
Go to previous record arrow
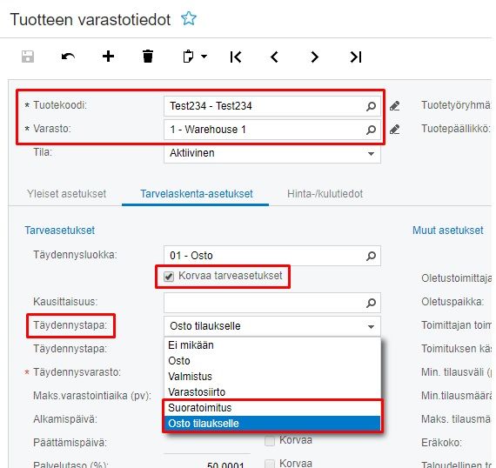click(275, 57)
